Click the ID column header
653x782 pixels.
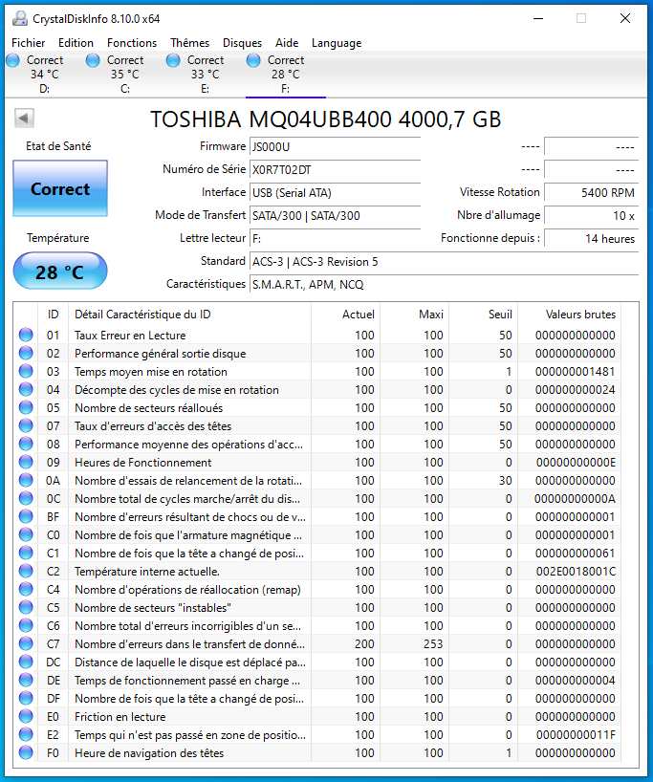tap(54, 315)
